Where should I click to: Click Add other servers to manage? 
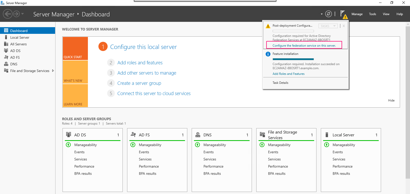click(x=147, y=73)
